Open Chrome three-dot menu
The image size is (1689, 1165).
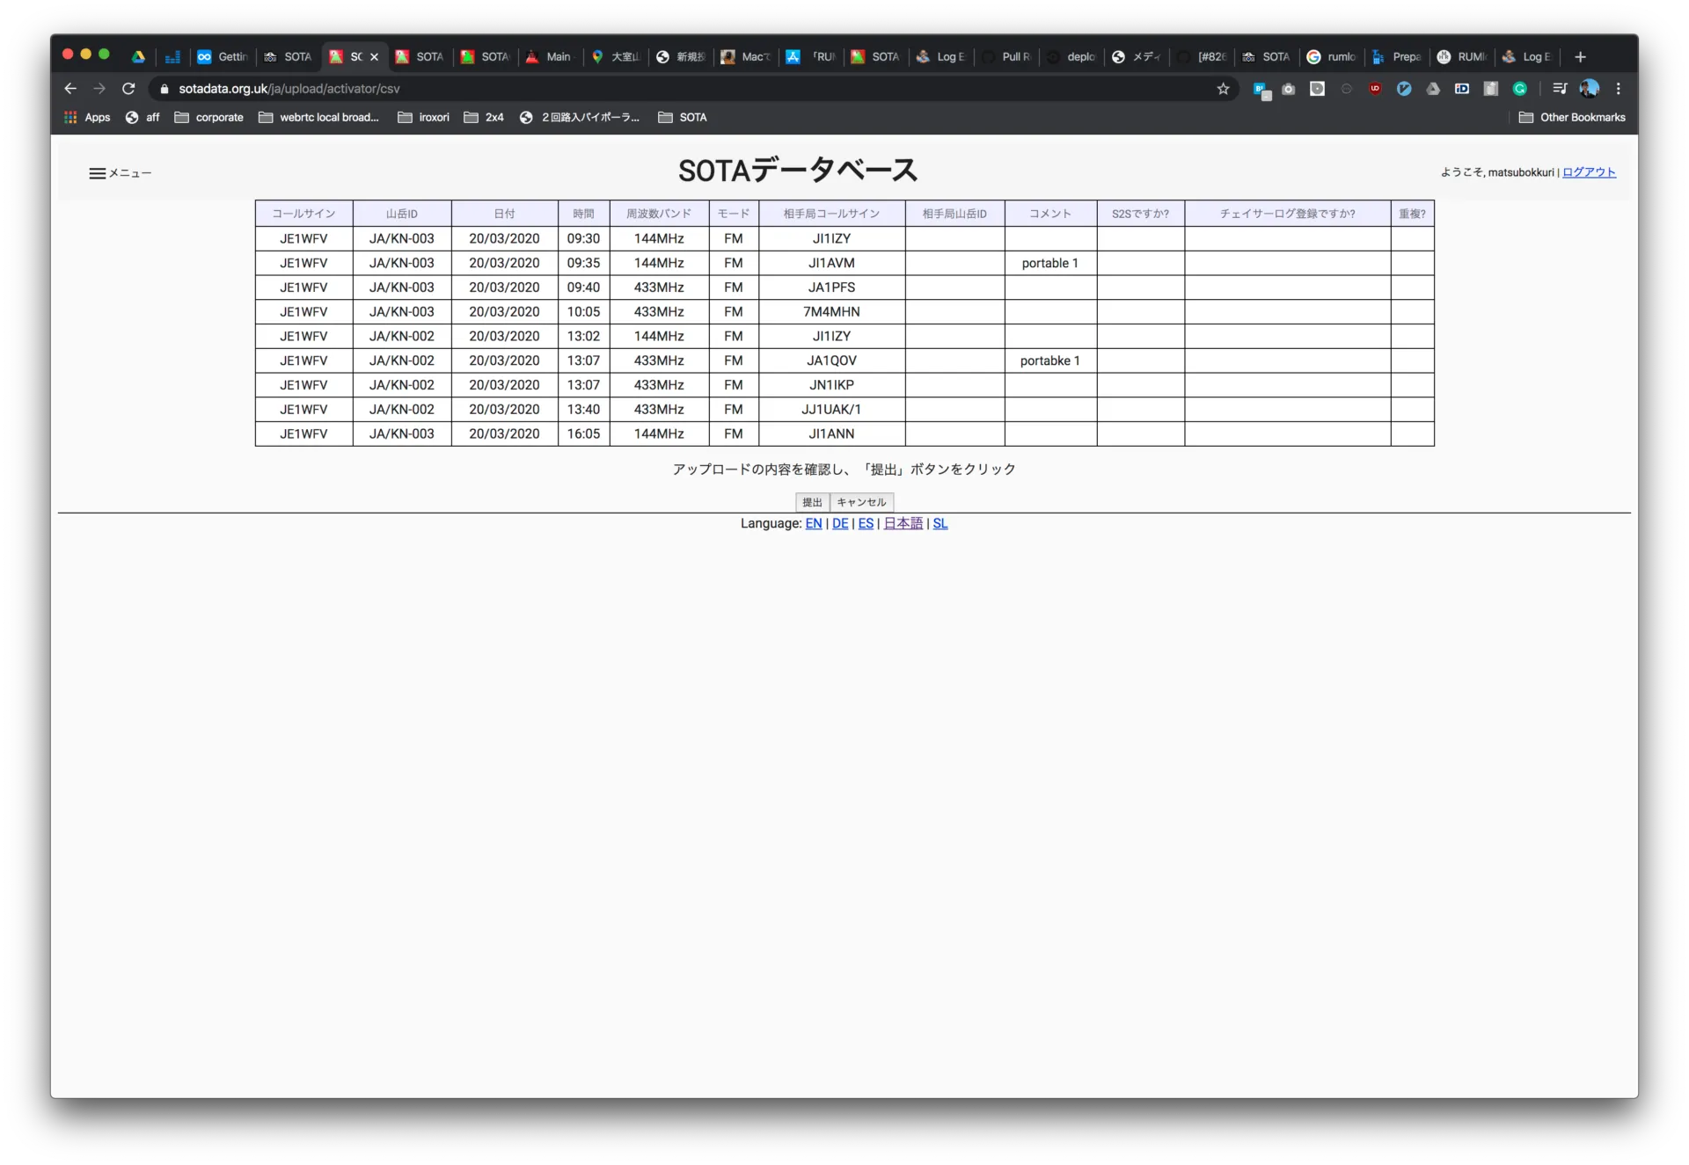(1618, 89)
